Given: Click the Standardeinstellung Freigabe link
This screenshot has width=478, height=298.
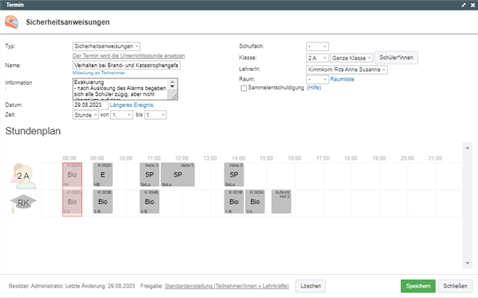Looking at the screenshot, I should pos(226,286).
